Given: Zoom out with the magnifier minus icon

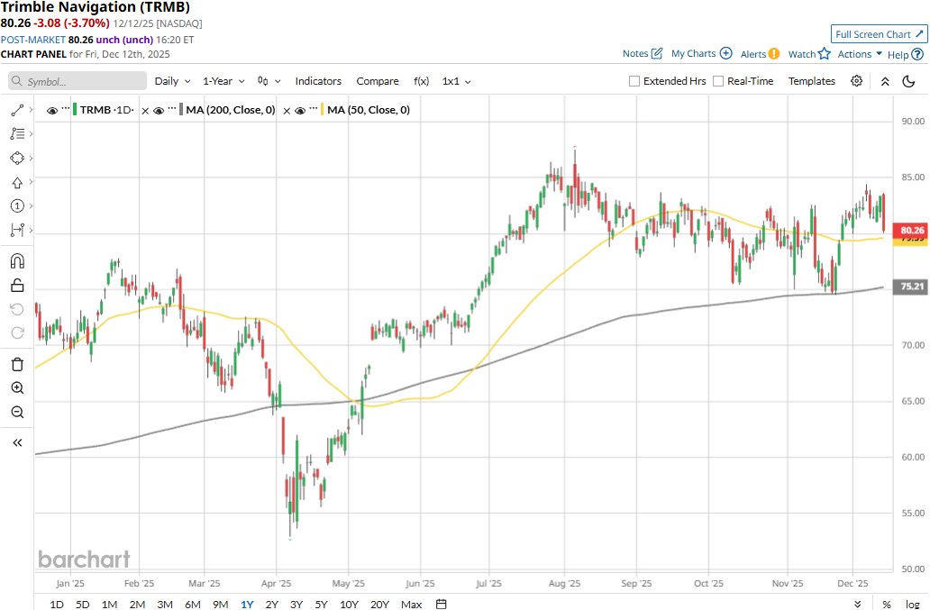Looking at the screenshot, I should [17, 412].
